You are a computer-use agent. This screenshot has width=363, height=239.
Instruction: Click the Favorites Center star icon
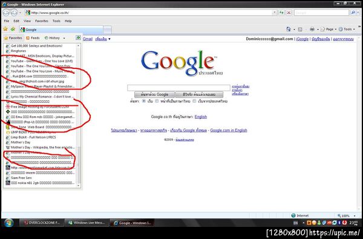click(5, 29)
